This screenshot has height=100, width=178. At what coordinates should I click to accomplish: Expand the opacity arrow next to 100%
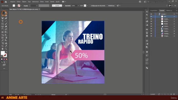pyautogui.click(x=78, y=6)
